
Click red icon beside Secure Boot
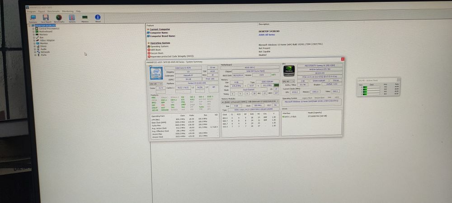click(149, 53)
